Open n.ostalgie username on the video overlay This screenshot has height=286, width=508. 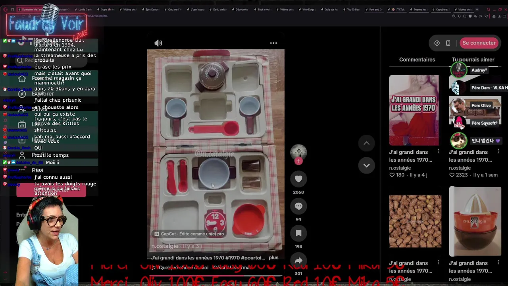[x=165, y=246]
